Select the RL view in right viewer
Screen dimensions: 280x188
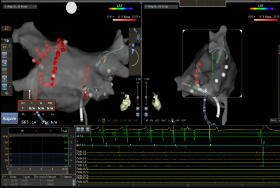tap(173, 120)
